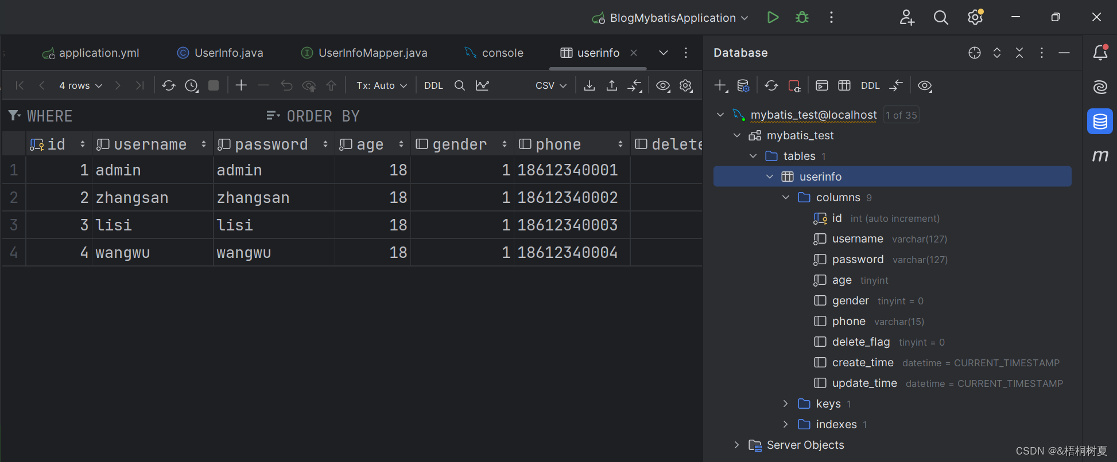1117x462 pixels.
Task: Select the delete_flag column in tree
Action: (x=861, y=342)
